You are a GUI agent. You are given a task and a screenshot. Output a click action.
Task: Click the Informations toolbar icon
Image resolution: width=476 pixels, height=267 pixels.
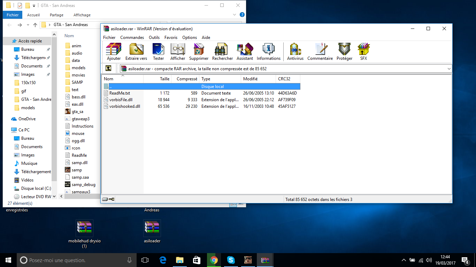[268, 52]
